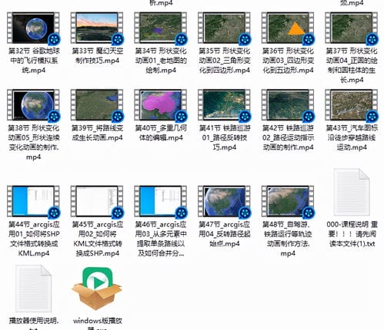Open video icon 第36节 with orange triangle

[x=288, y=28]
